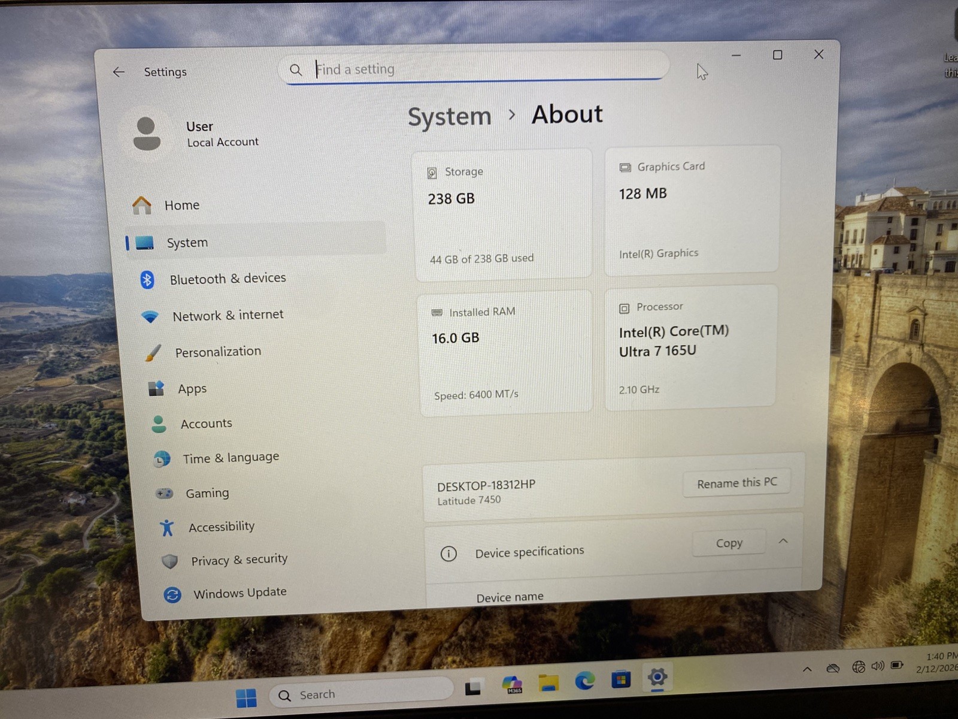This screenshot has height=719, width=958.
Task: Focus the Find a setting search box
Action: pos(474,69)
